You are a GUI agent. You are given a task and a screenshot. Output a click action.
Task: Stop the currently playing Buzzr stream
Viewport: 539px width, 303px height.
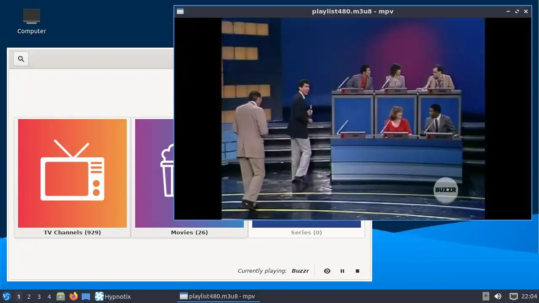pos(358,271)
